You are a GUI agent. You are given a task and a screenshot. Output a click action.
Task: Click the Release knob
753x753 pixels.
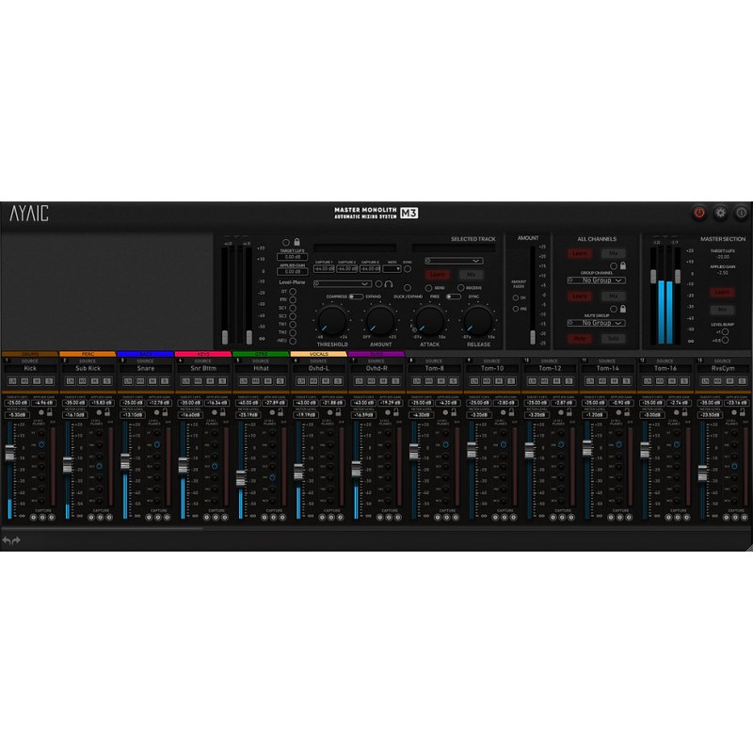(478, 321)
